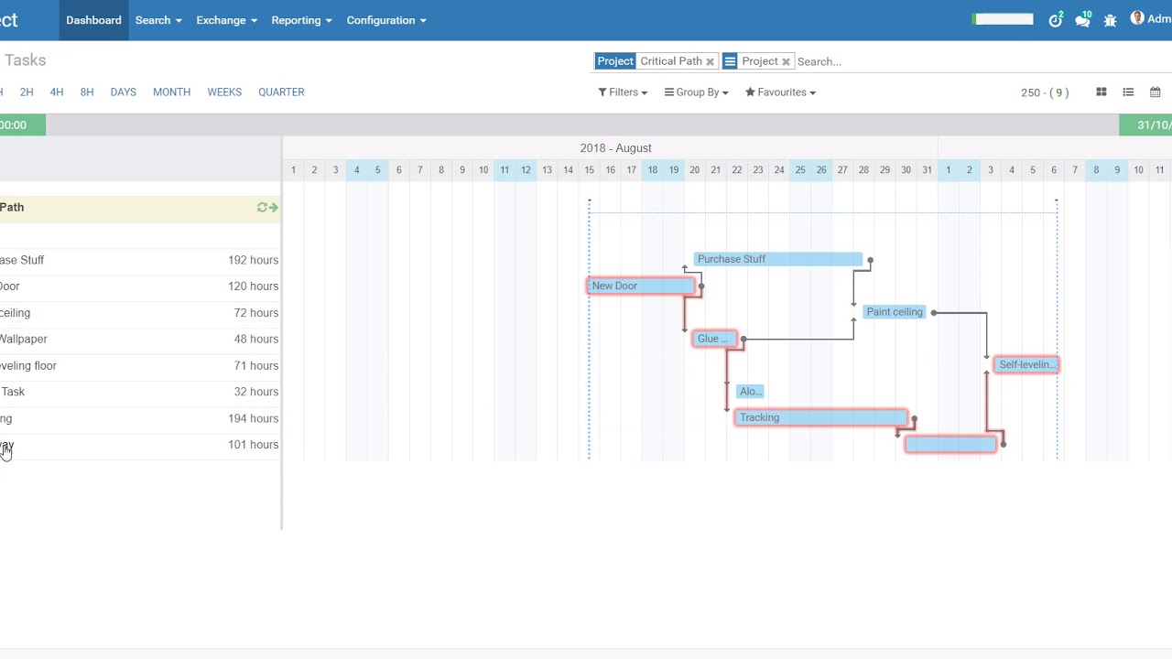Click the 32 hours Task row
This screenshot has width=1172, height=659.
click(x=139, y=392)
